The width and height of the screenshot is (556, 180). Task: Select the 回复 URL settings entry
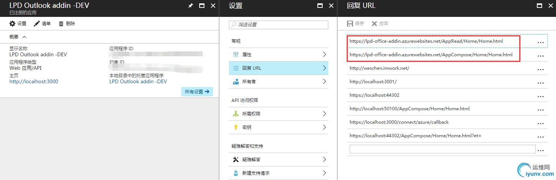click(278, 68)
